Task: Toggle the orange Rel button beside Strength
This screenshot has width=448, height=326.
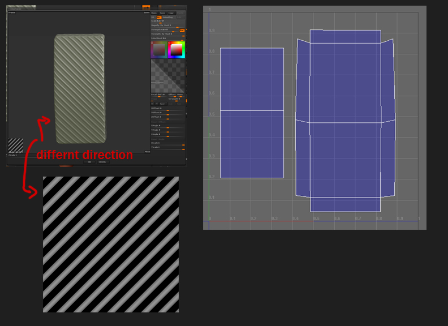Action: [182, 31]
